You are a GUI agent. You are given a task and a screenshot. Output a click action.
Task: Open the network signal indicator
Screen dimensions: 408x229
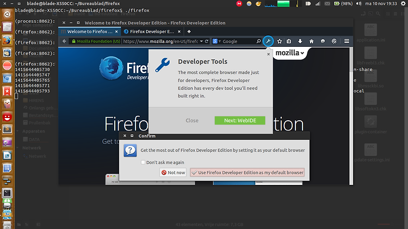tap(318, 4)
